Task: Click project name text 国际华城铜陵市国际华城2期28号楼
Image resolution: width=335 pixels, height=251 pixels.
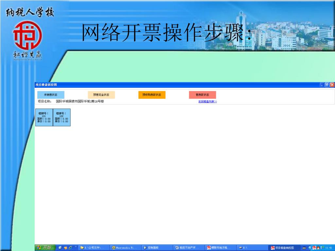Action: click(80, 101)
